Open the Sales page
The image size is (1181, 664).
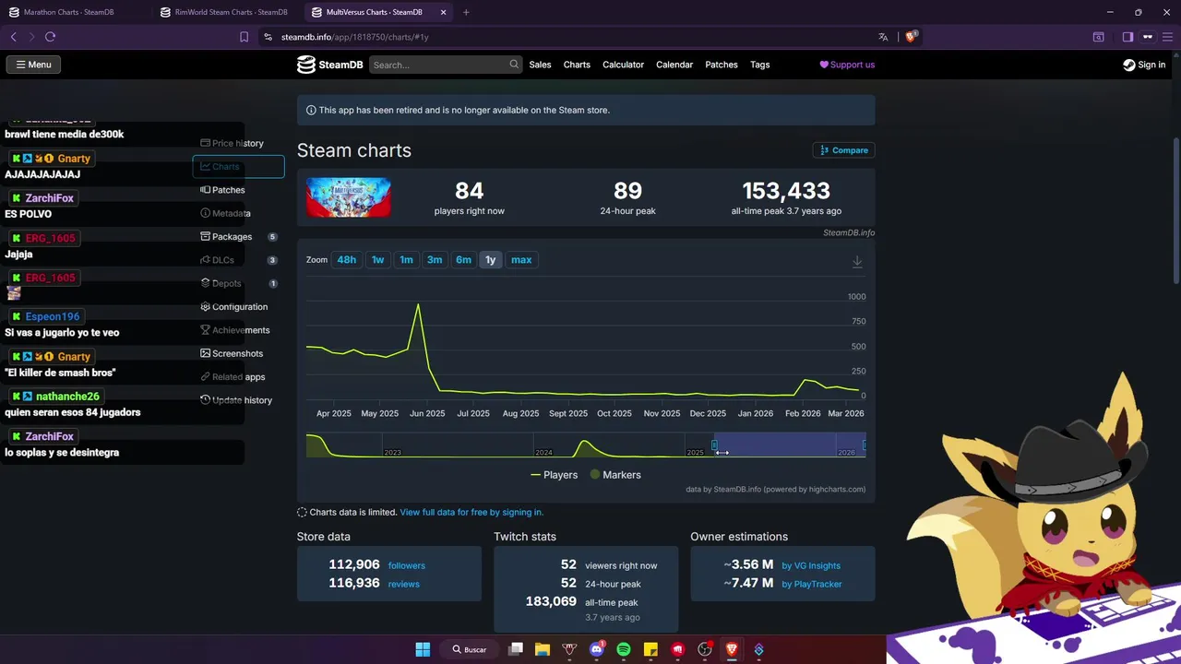tap(540, 65)
